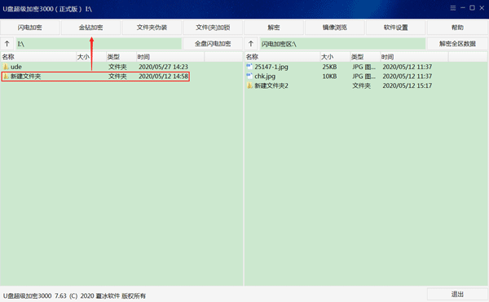The height and width of the screenshot is (302, 489).
Task: Open the title bar menu icon
Action: click(453, 8)
